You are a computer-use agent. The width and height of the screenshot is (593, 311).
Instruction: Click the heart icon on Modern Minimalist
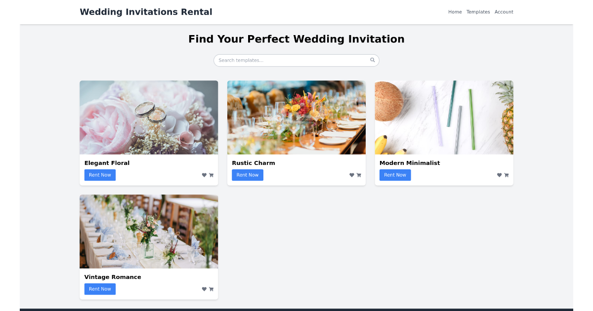(x=499, y=175)
